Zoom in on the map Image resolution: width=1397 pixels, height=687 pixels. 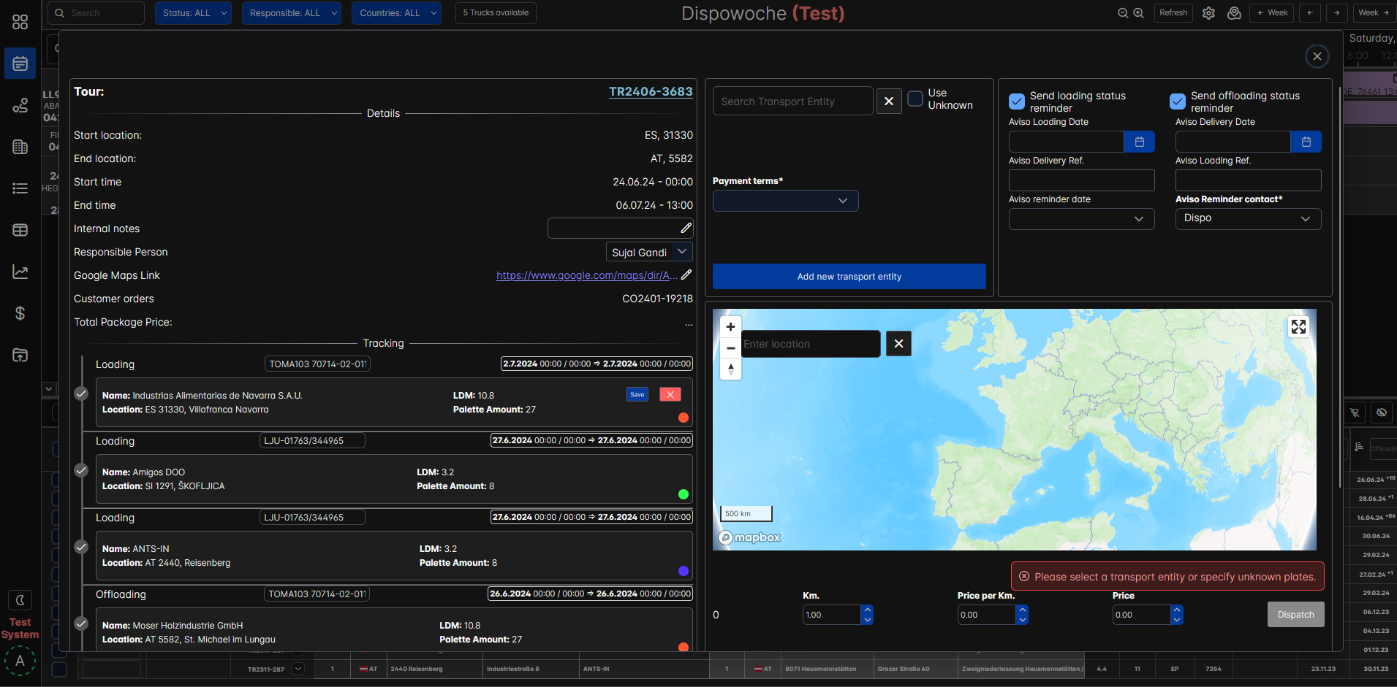(730, 326)
